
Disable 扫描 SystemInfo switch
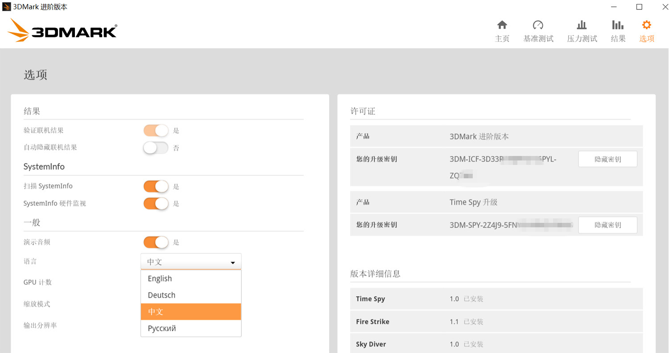coord(156,186)
